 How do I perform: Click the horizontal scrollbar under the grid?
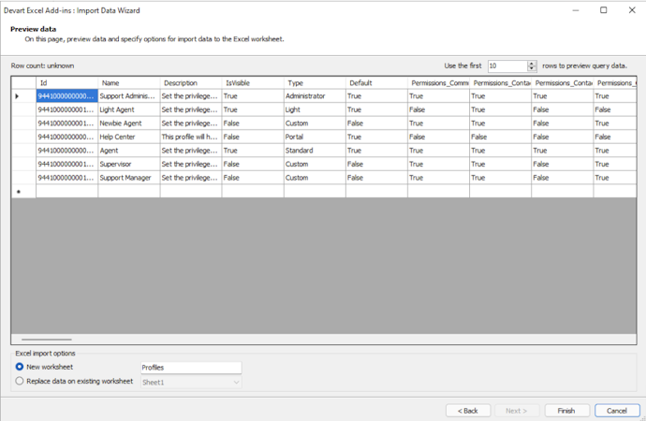(47, 340)
